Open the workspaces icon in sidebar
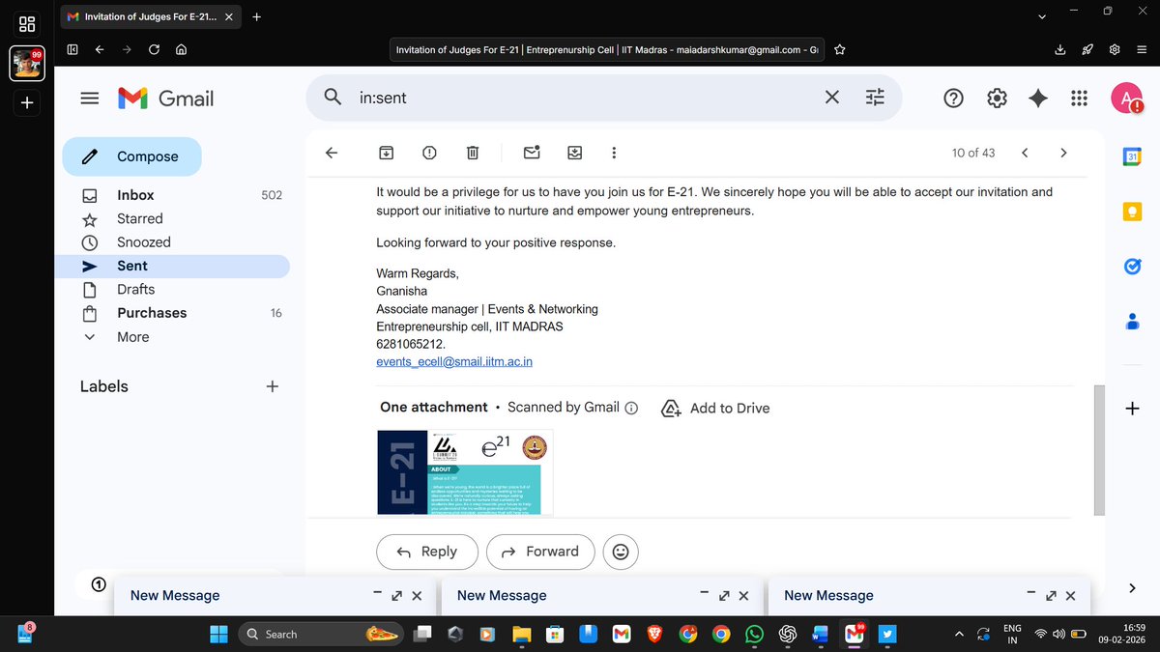Image resolution: width=1160 pixels, height=652 pixels. point(27,23)
